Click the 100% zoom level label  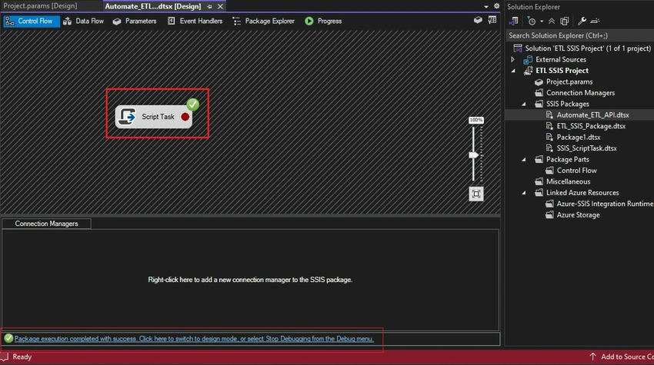point(476,120)
